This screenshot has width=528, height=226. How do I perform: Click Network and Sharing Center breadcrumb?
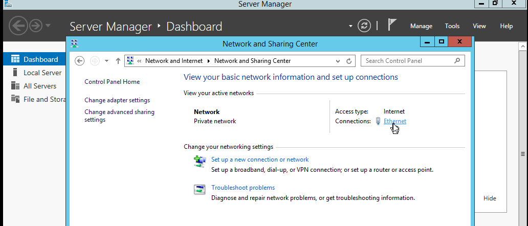pos(252,61)
